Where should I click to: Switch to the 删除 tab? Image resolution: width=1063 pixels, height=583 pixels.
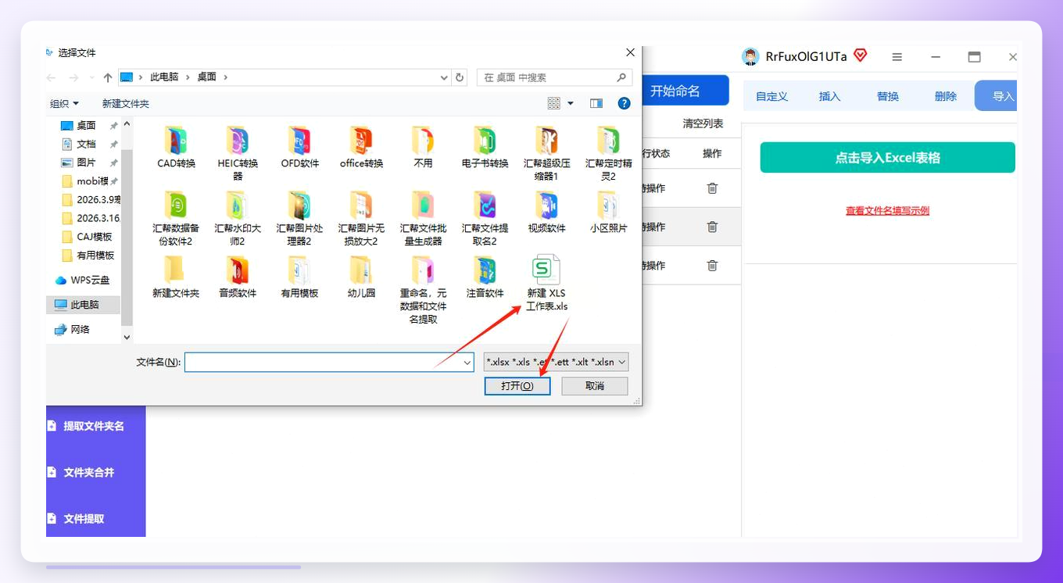[945, 96]
